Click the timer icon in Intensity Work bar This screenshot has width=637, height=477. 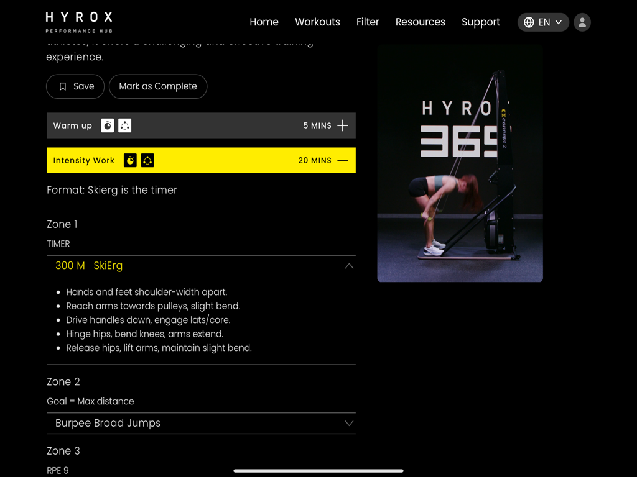point(130,160)
